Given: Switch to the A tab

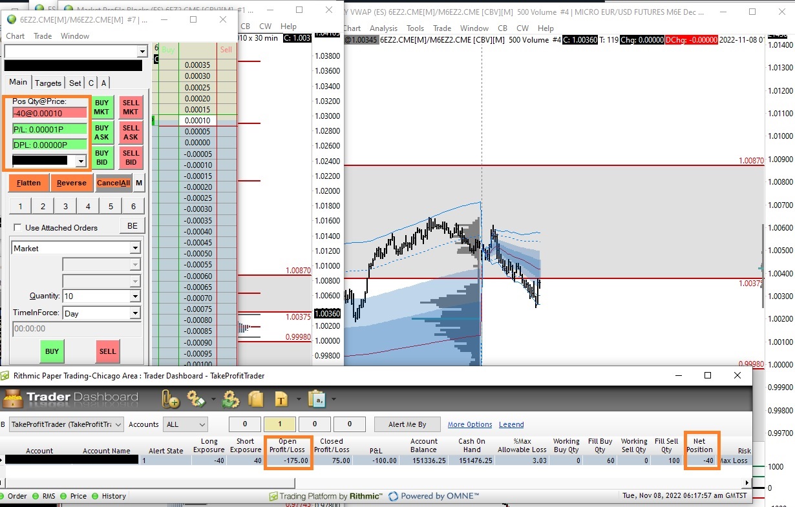Looking at the screenshot, I should [x=103, y=83].
